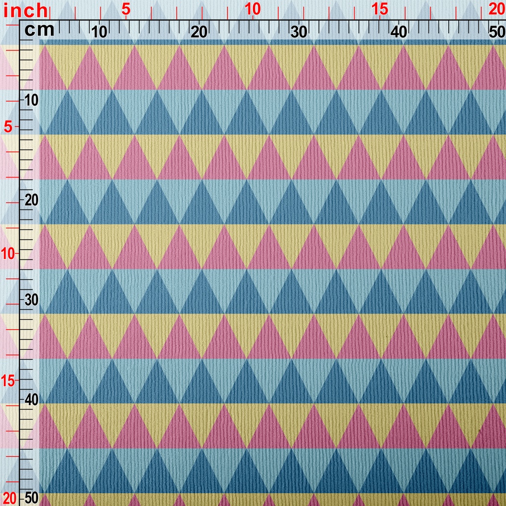
Task: Pick the red 20 inch label on left ruler
Action: [x=8, y=497]
